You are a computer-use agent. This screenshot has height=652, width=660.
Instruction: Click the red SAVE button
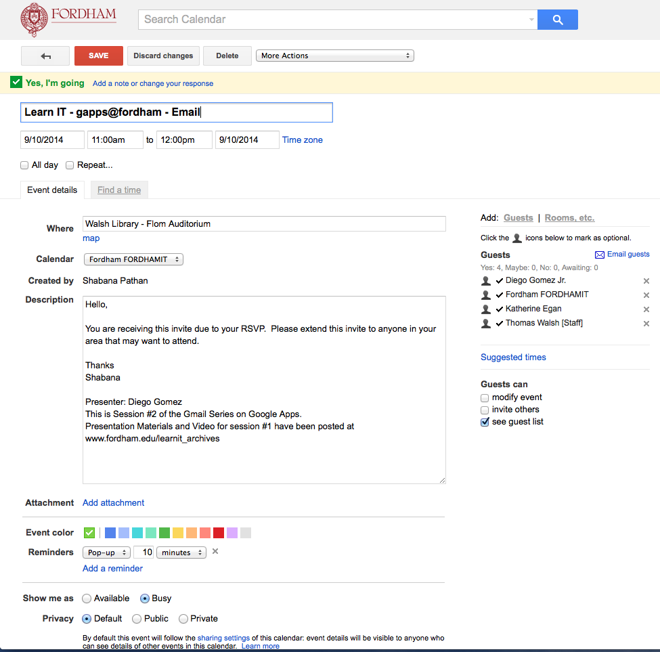99,56
